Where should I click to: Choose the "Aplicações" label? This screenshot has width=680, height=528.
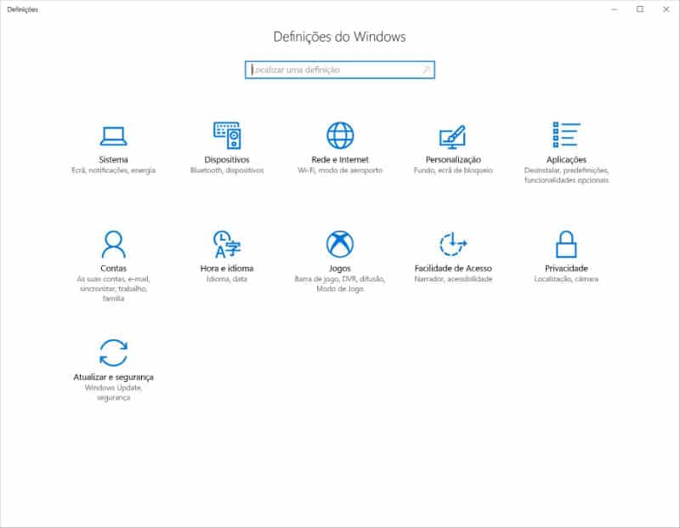click(x=566, y=160)
